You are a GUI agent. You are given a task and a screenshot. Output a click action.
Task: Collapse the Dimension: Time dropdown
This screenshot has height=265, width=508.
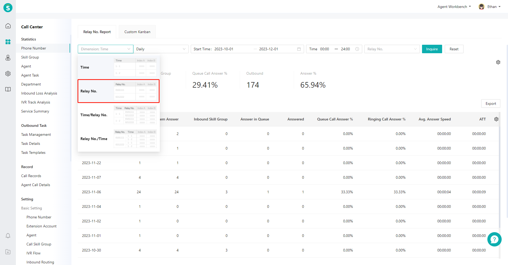(x=106, y=49)
